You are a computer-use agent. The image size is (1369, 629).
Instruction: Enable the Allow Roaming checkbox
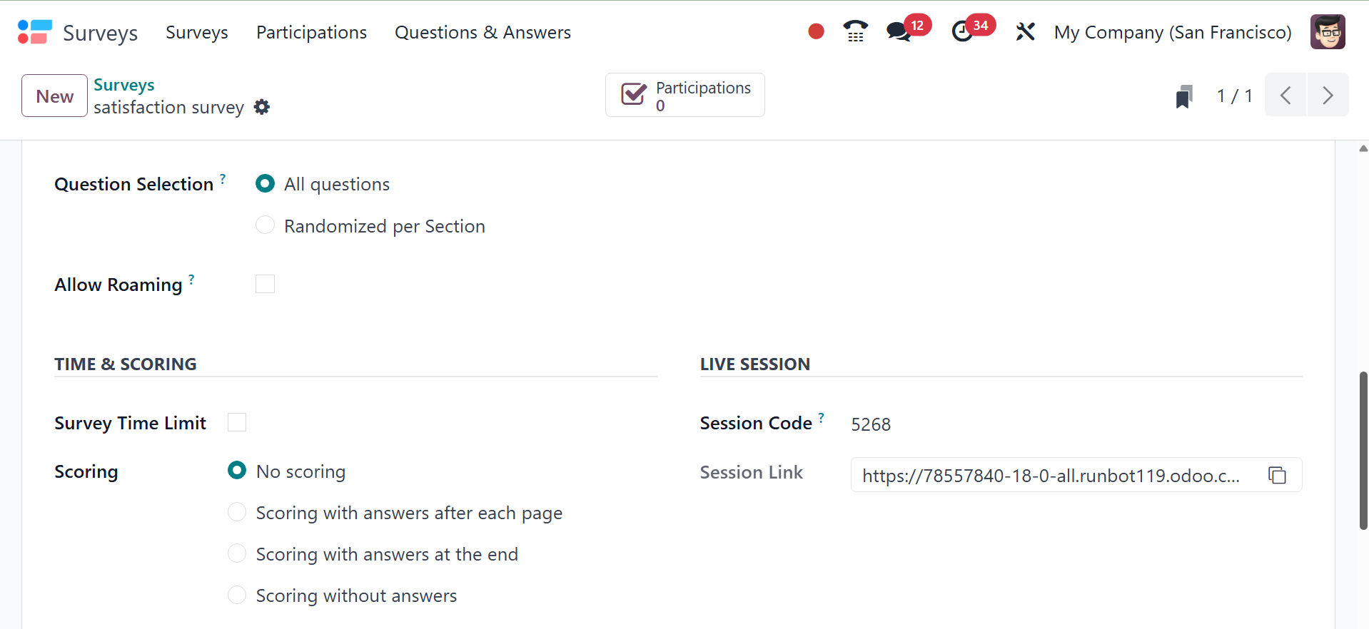(265, 284)
